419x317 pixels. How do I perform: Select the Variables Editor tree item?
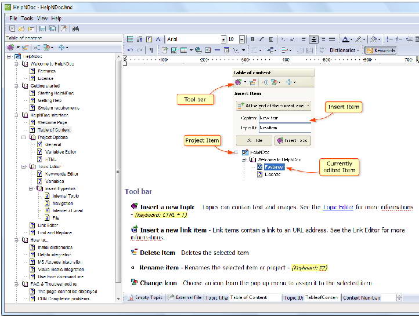pyautogui.click(x=61, y=152)
